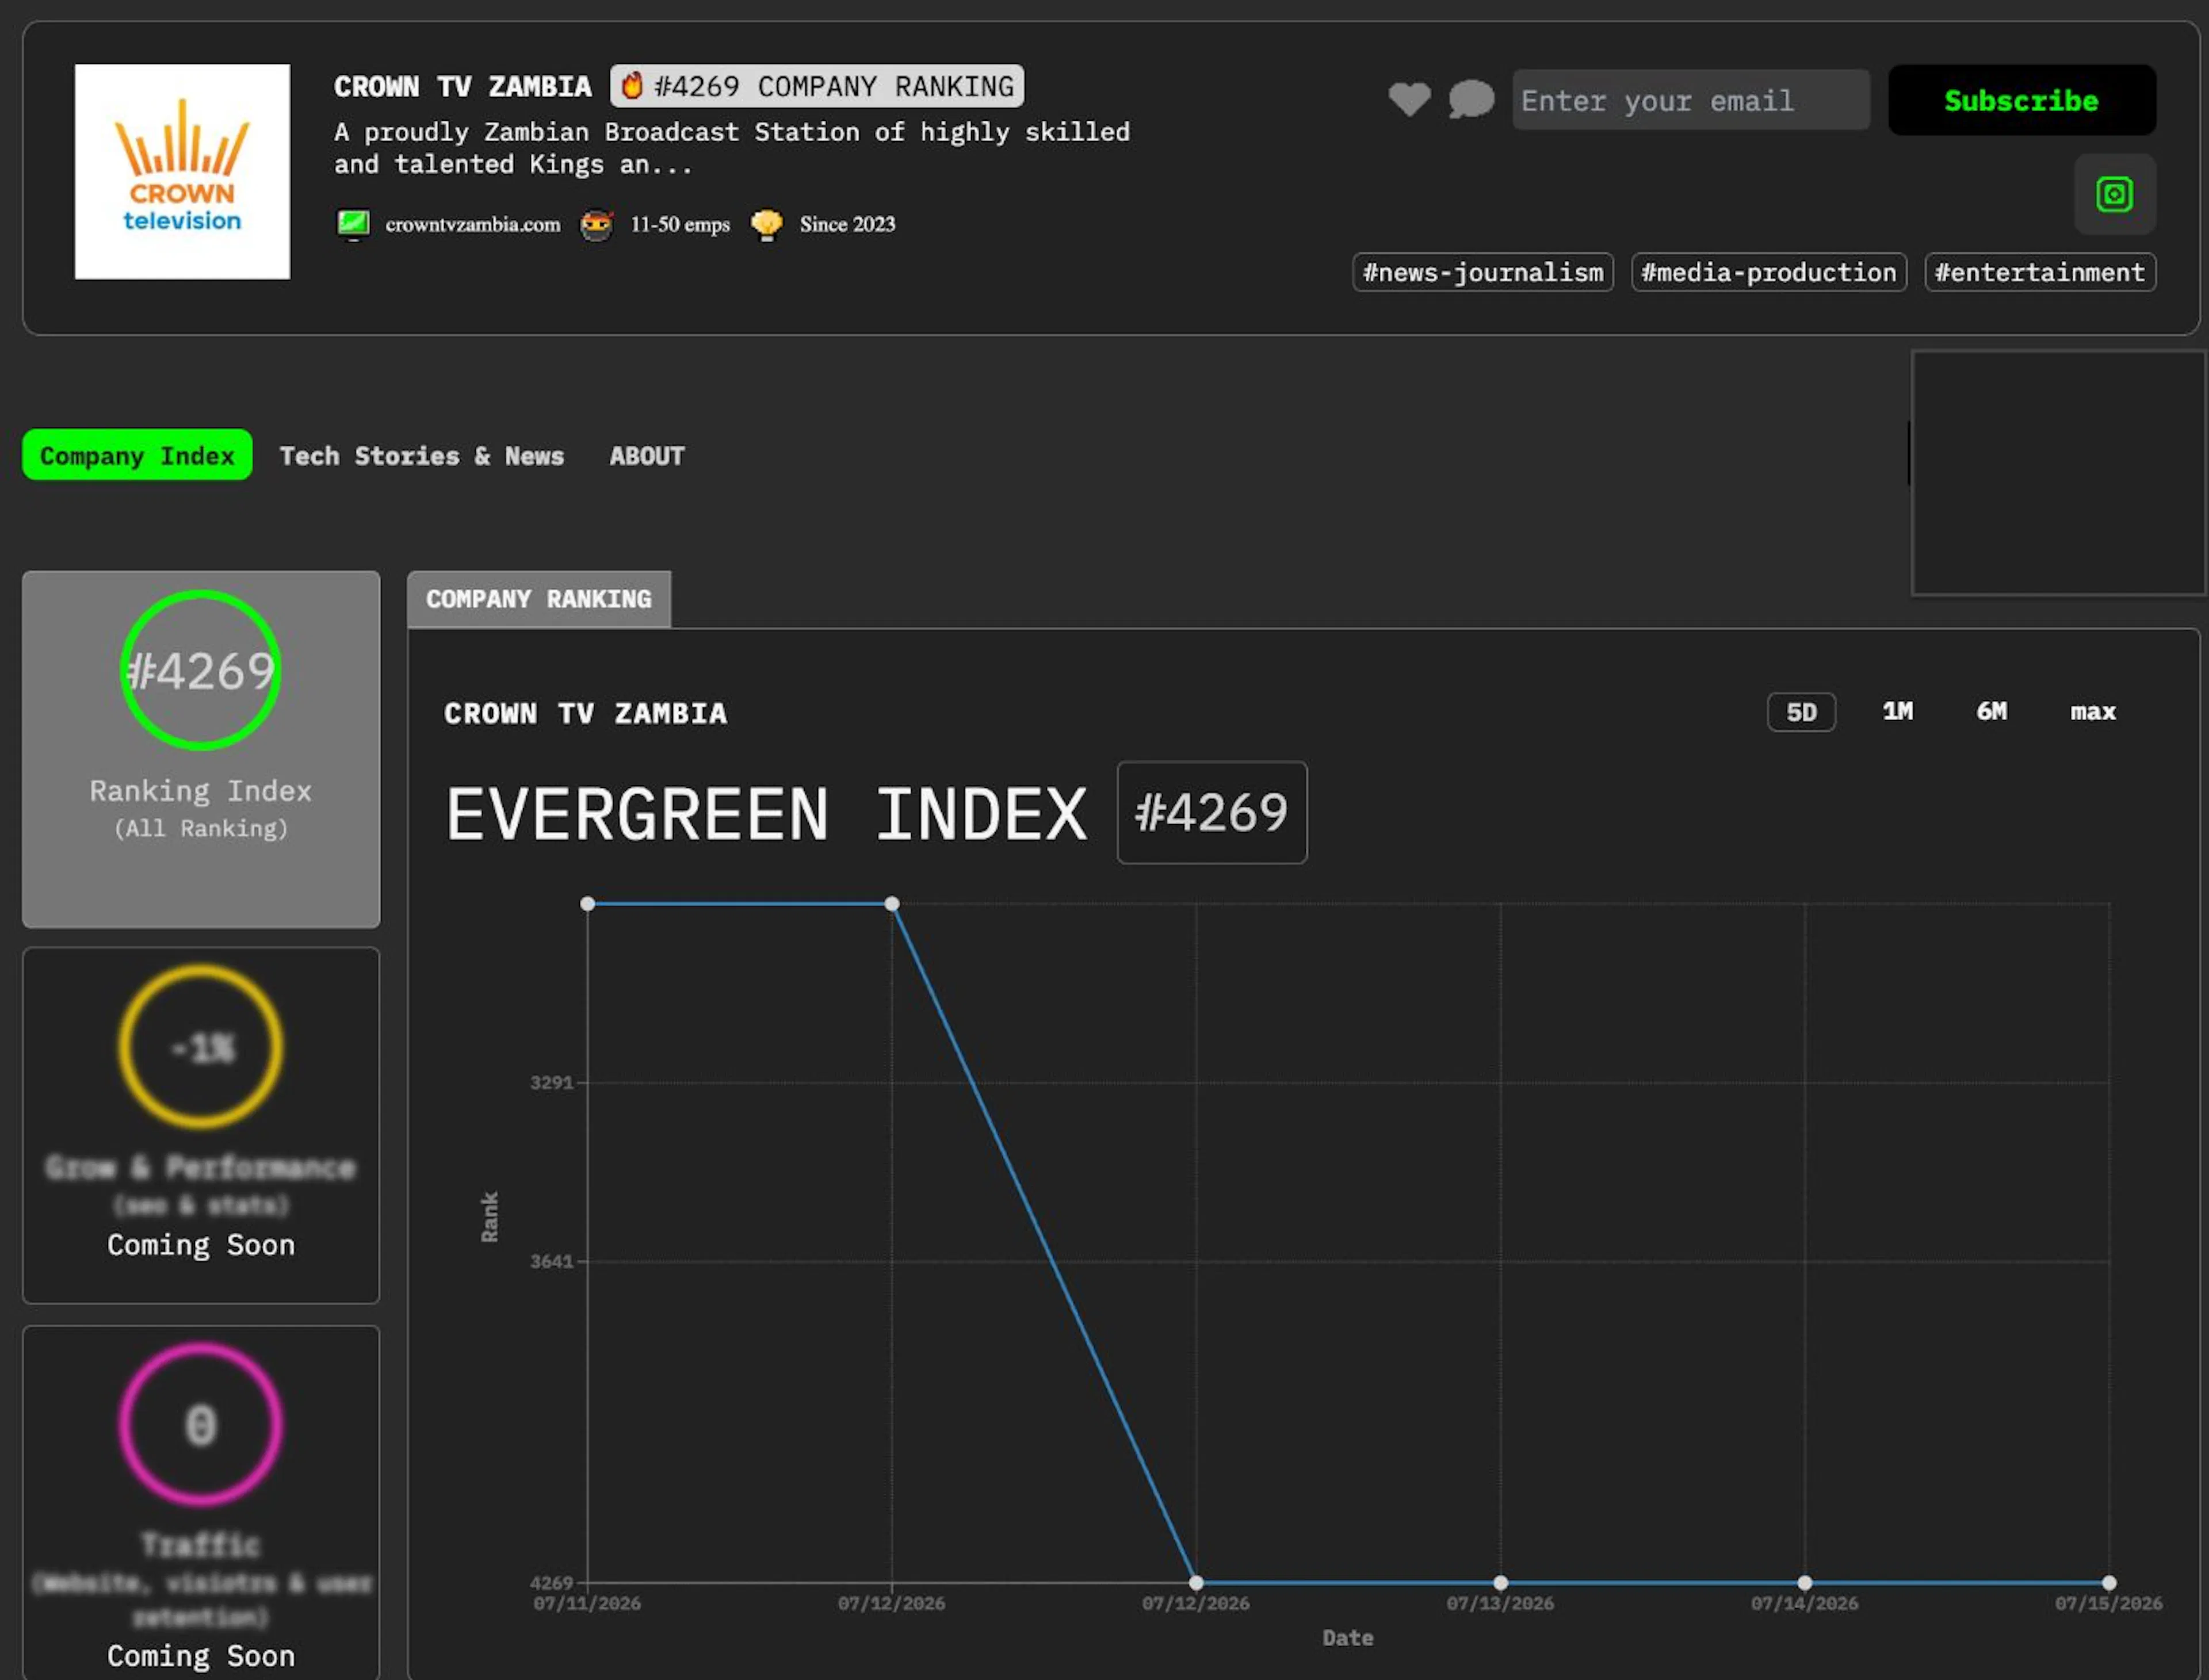
Task: Click the heart like icon
Action: tap(1409, 99)
